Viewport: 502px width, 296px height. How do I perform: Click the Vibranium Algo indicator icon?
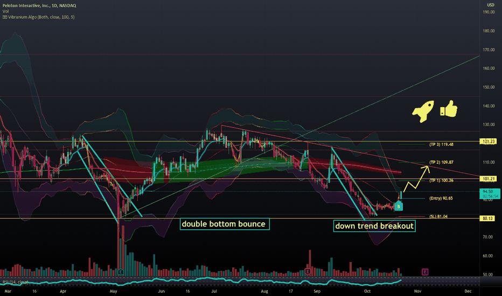[x=5, y=17]
